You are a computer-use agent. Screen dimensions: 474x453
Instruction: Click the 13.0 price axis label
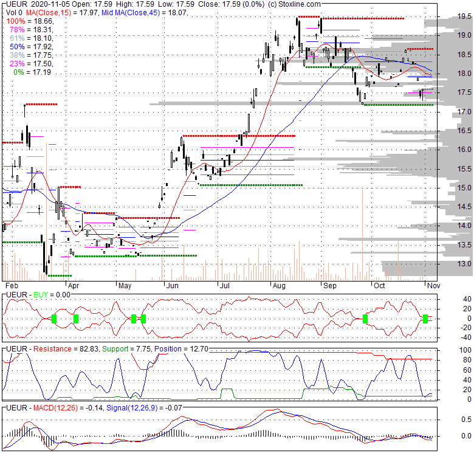click(x=464, y=264)
